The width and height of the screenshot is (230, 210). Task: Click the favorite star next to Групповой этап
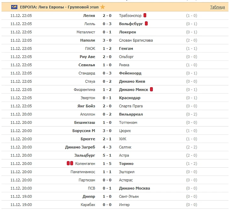(103, 7)
